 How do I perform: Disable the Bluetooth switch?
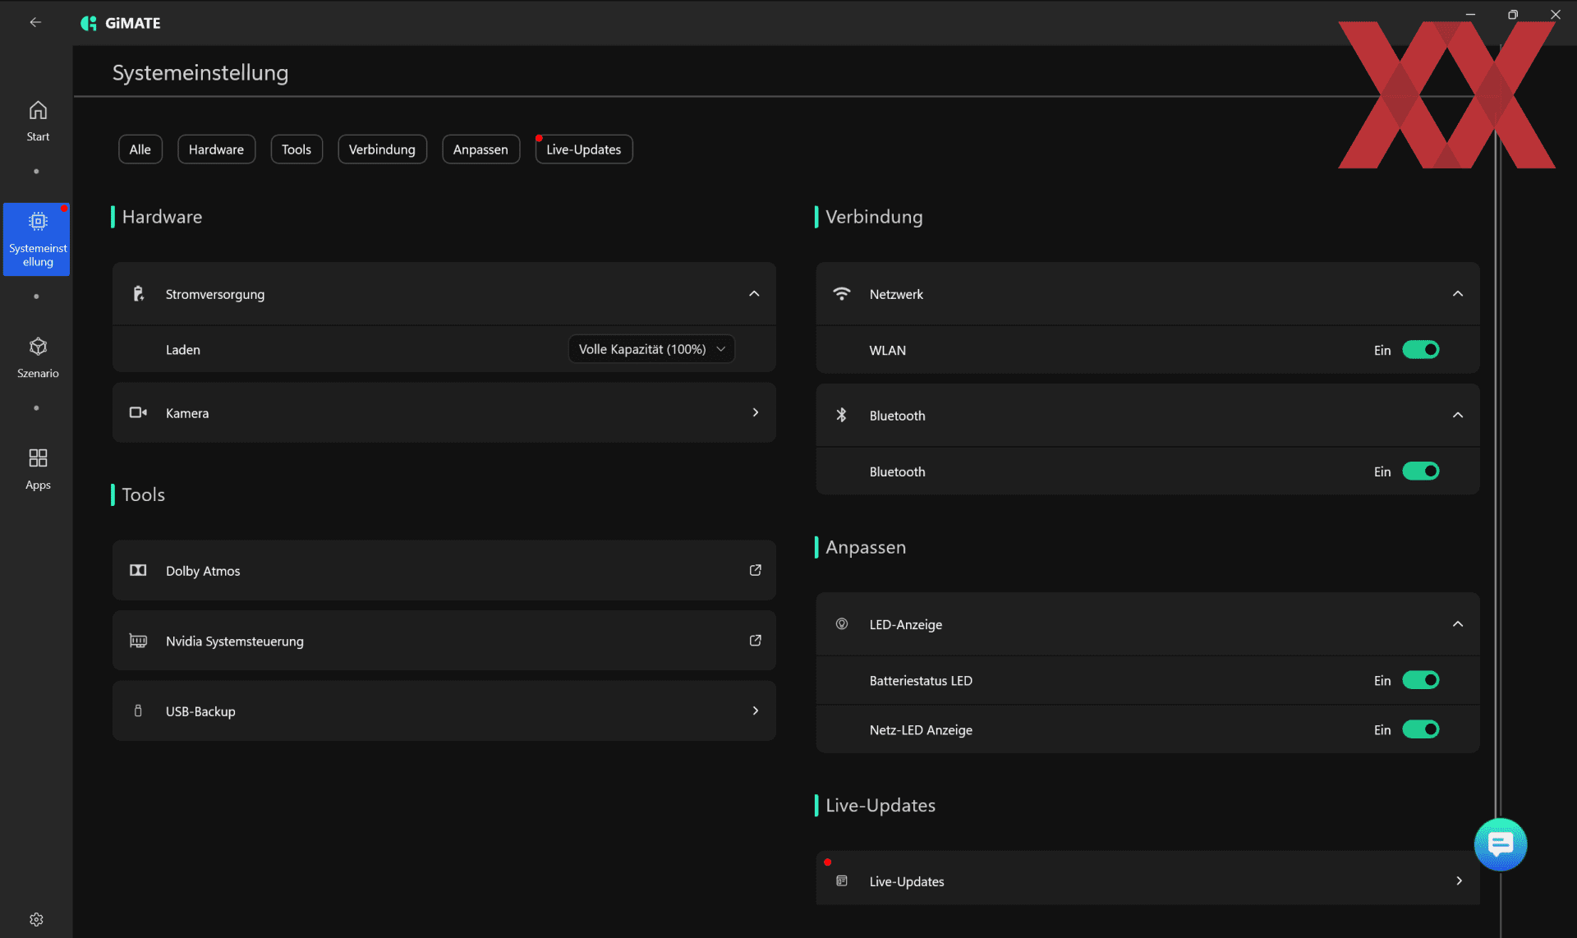point(1420,471)
